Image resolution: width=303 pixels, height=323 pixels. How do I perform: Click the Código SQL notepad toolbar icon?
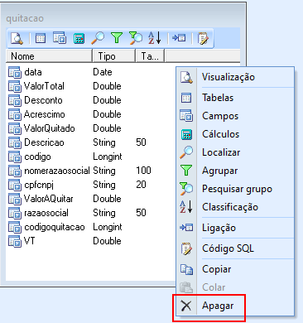pyautogui.click(x=203, y=38)
